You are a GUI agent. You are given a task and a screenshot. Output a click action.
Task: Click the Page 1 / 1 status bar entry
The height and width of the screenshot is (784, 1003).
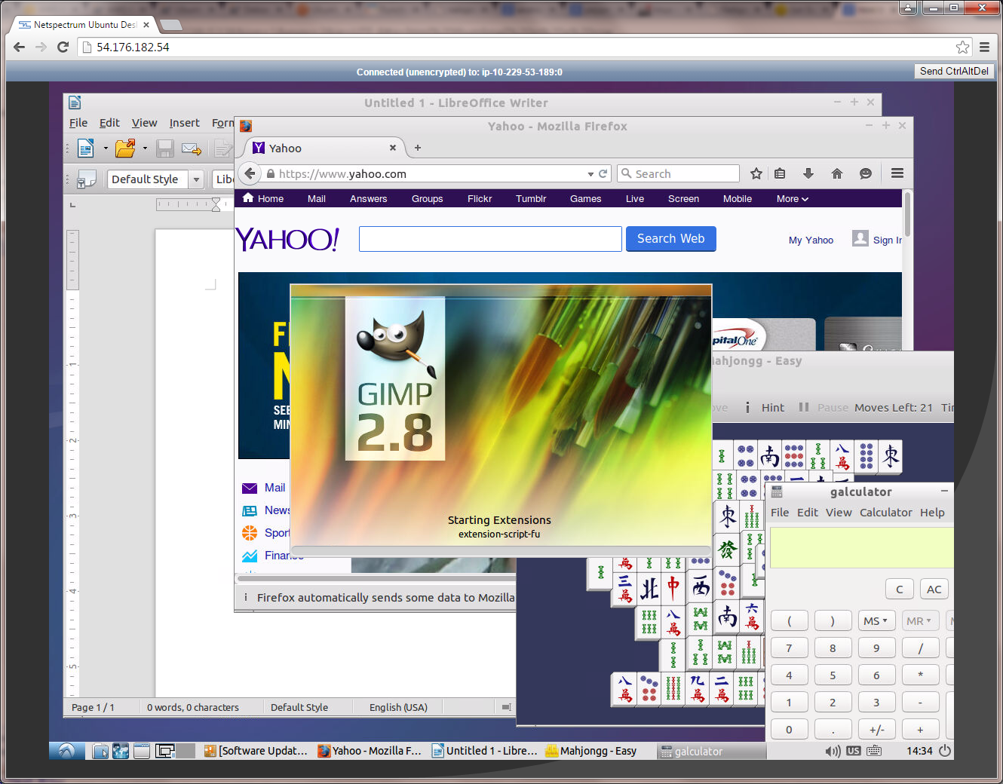93,707
